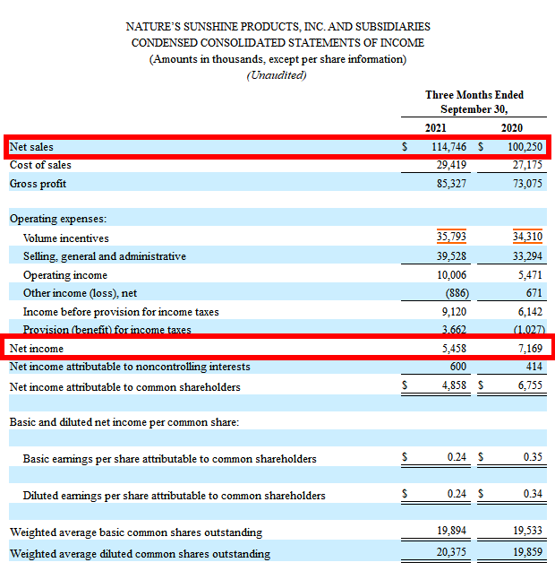The height and width of the screenshot is (571, 555).
Task: Click the 'Net sales' row label
Action: tap(31, 147)
